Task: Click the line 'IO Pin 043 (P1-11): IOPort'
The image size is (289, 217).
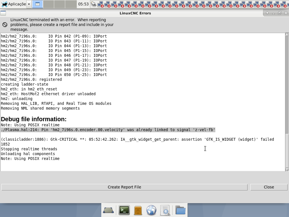Action: pos(54,41)
